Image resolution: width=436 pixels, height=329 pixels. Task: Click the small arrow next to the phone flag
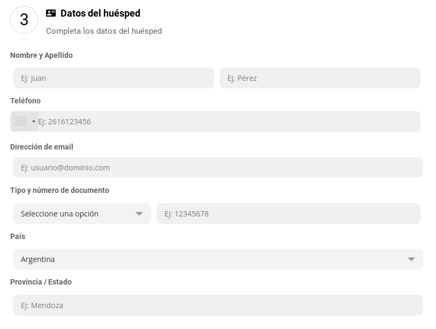pos(34,122)
